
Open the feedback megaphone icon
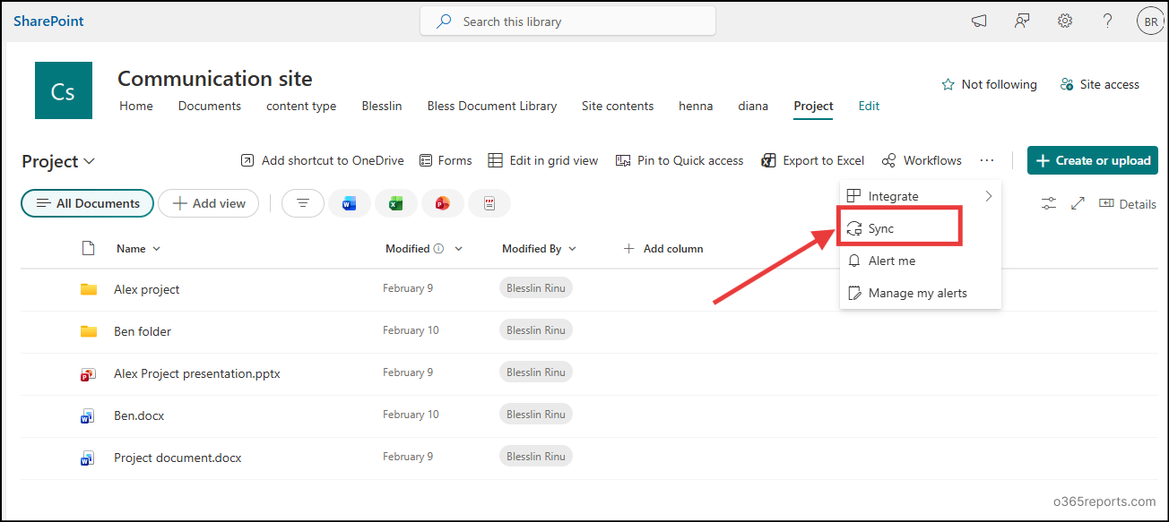978,20
